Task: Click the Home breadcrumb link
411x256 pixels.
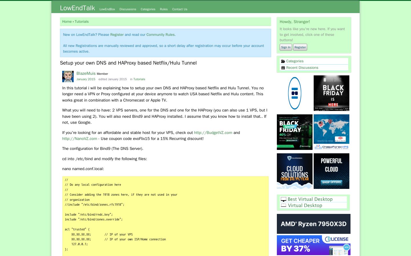Action: point(67,22)
